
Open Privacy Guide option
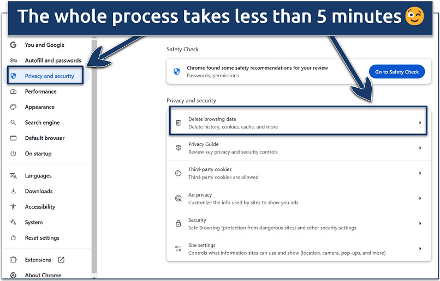pos(299,148)
